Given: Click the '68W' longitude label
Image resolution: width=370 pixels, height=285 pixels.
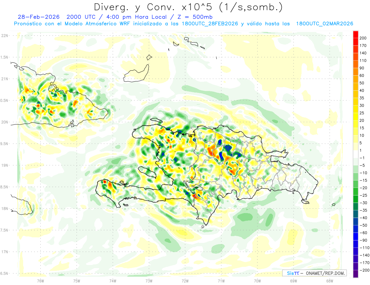Looking at the screenshot, I should coord(329,281).
